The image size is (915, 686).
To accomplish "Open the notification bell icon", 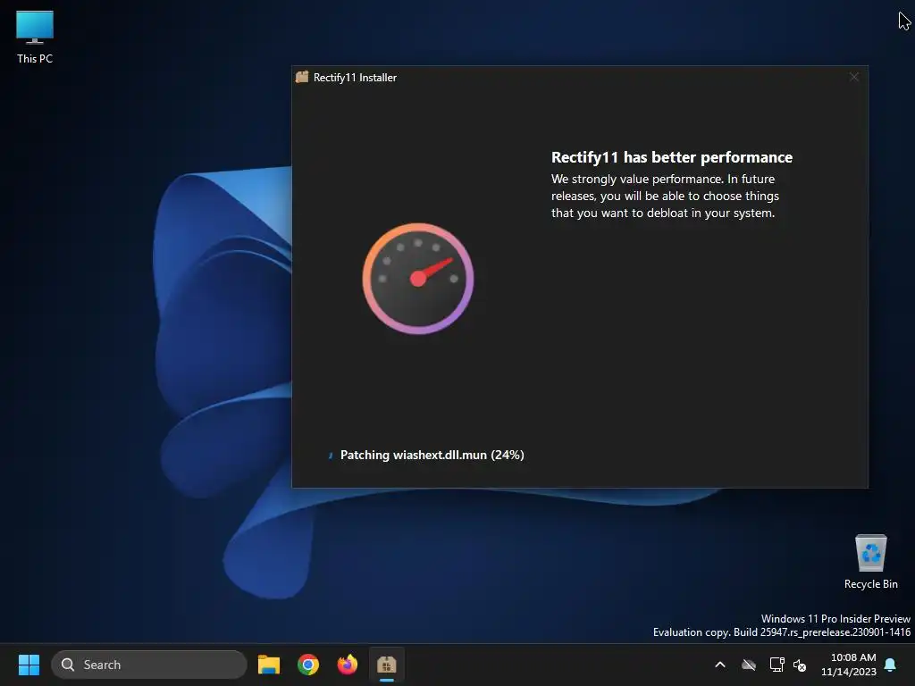I will pos(891,665).
